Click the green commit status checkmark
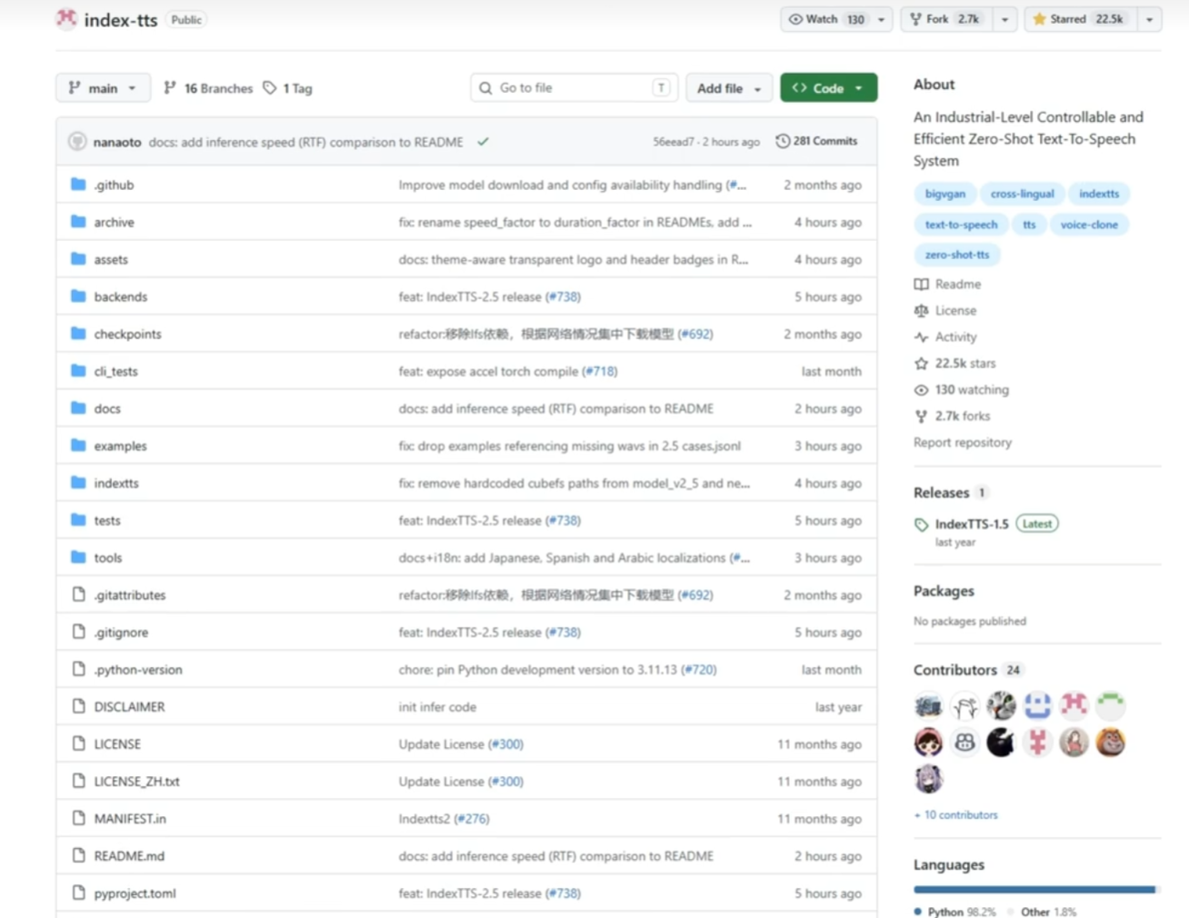Image resolution: width=1189 pixels, height=918 pixels. click(483, 141)
